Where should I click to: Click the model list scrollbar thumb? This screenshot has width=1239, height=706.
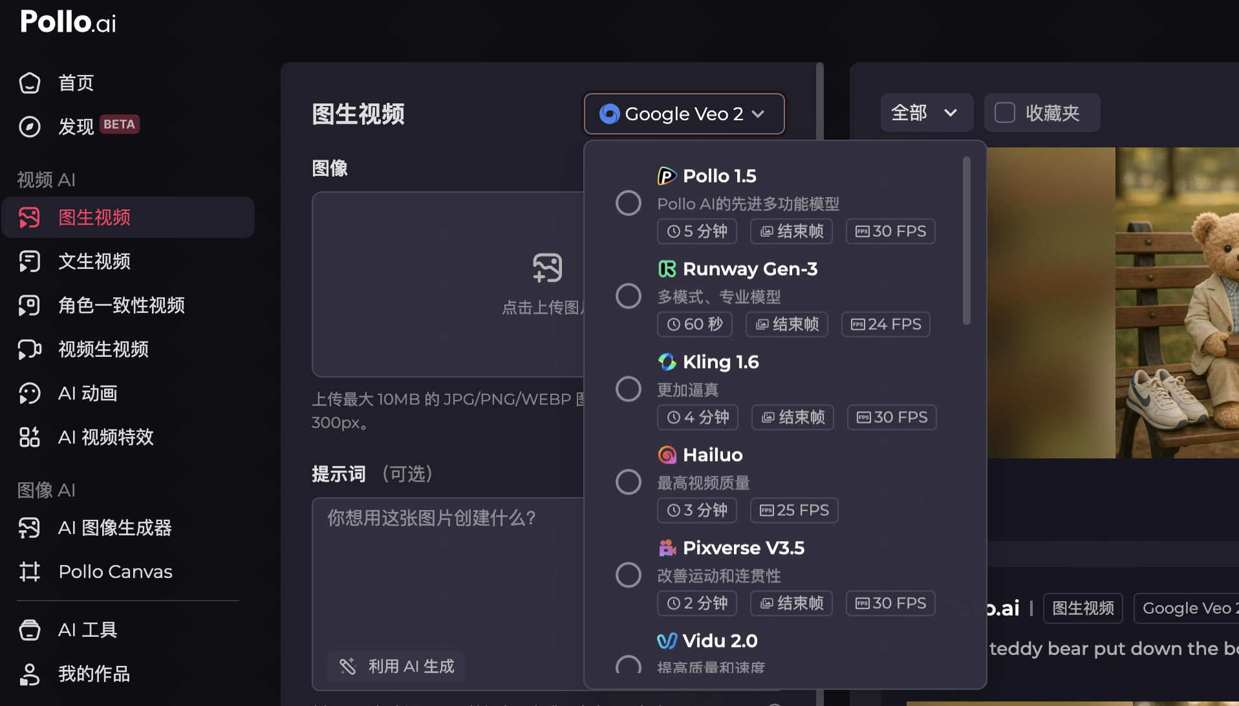(966, 241)
